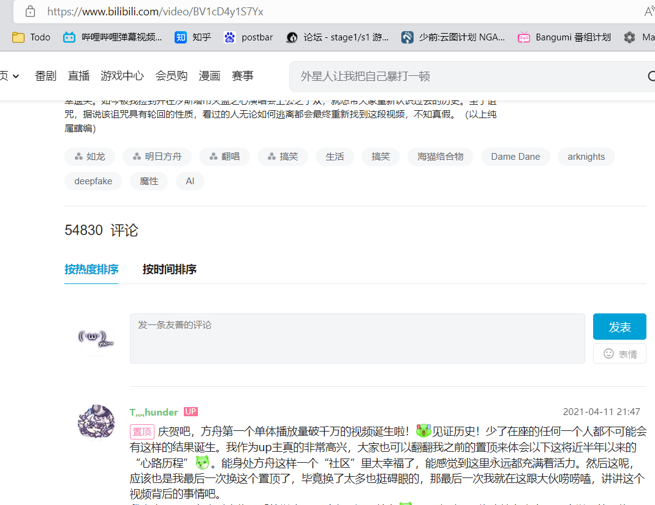655x505 pixels.
Task: Click the 发表 button
Action: [619, 327]
